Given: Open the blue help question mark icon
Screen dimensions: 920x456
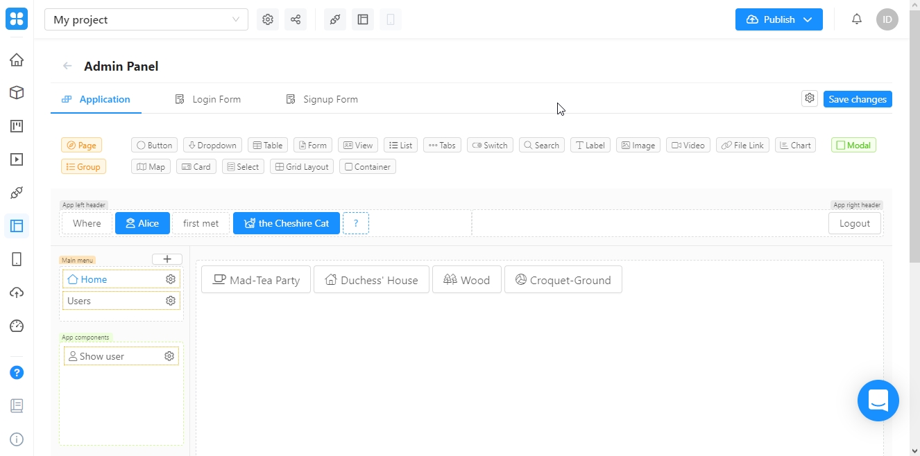Looking at the screenshot, I should coord(17,373).
